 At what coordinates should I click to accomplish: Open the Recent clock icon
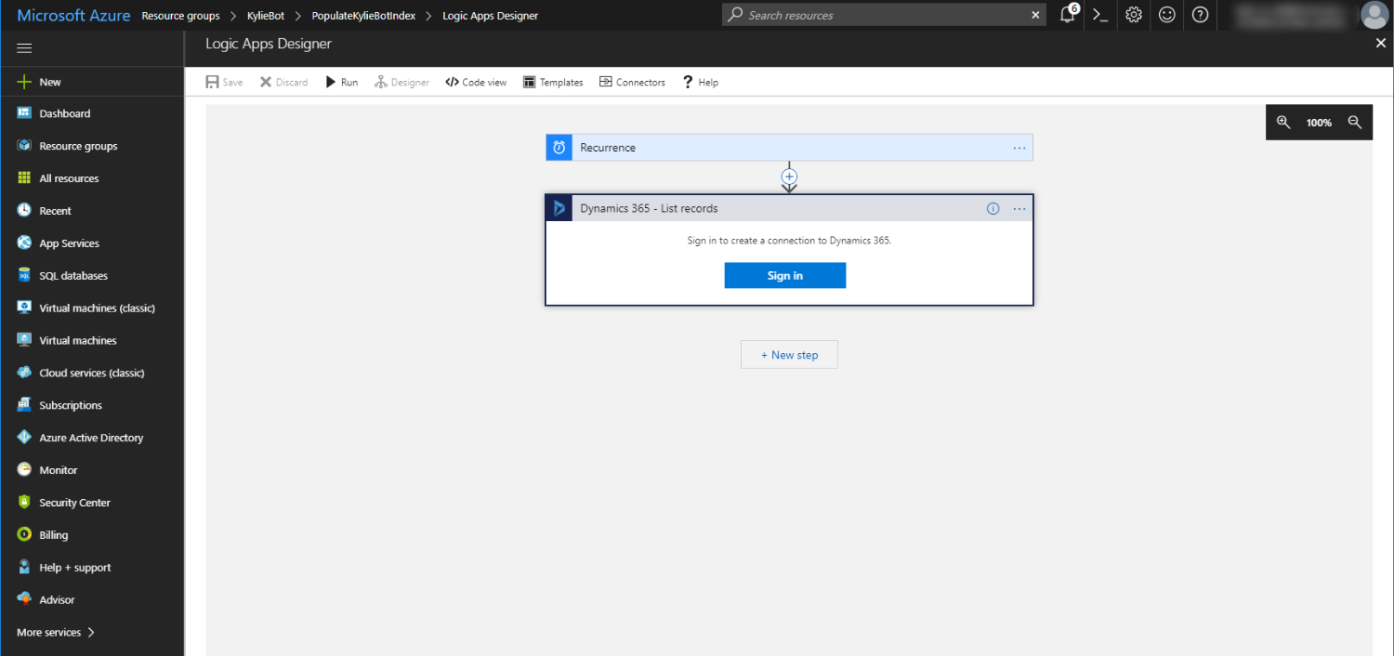[x=24, y=211]
